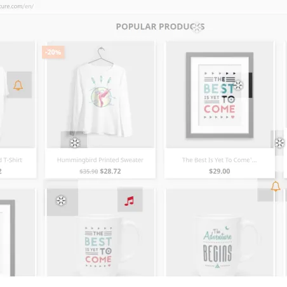This screenshot has width=287, height=287.
Task: Click the black bar beside the framed poster
Action: [x=251, y=85]
